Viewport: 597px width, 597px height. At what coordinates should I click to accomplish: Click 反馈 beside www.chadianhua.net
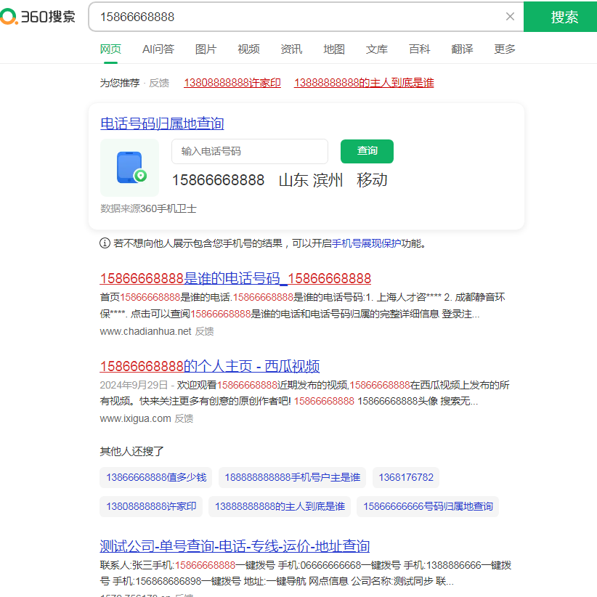pyautogui.click(x=205, y=332)
